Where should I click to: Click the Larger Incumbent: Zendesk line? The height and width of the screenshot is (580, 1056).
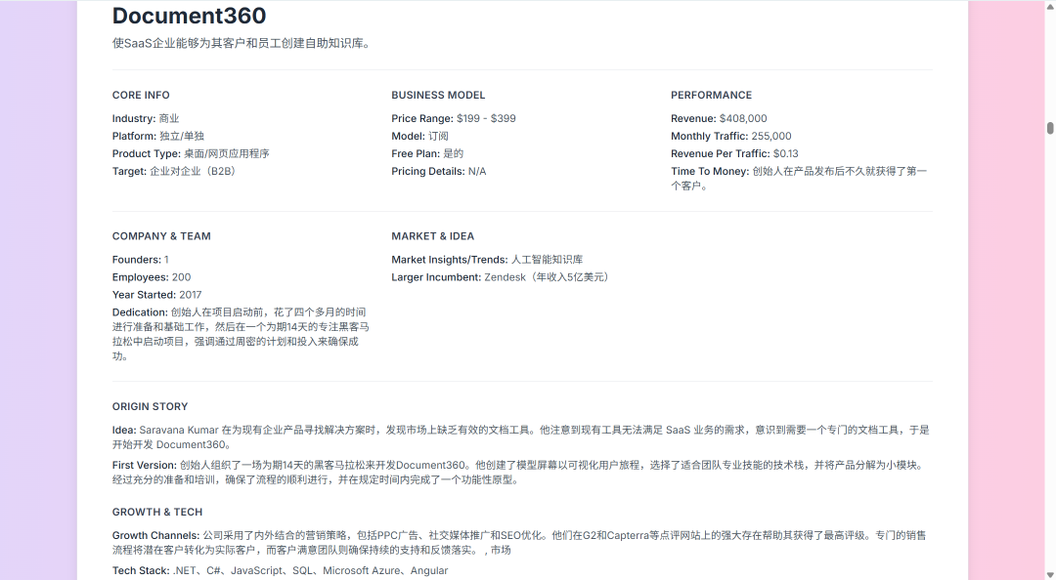pyautogui.click(x=502, y=277)
